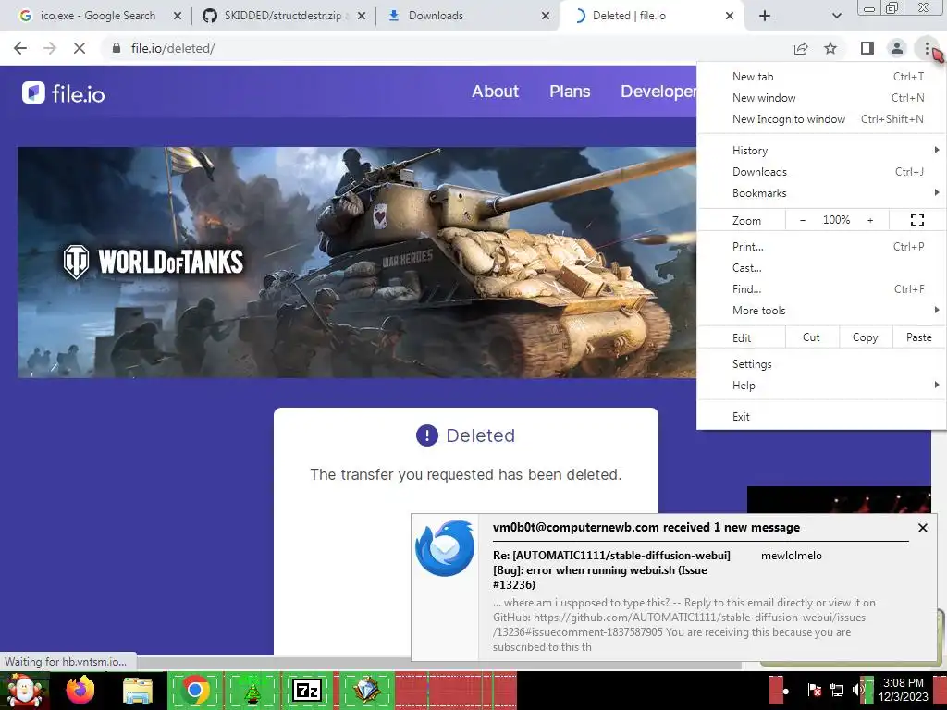Close the ico.exe Google Search tab
Screen dimensions: 947x710
[177, 16]
